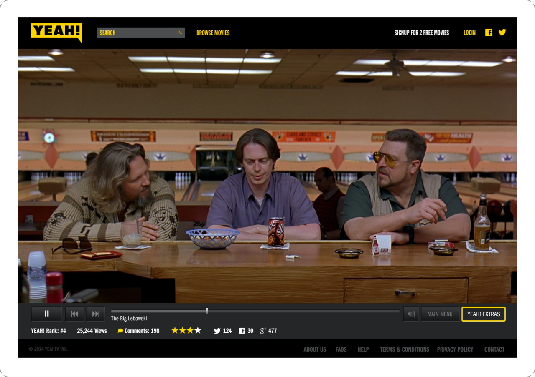Open YEAH! Extras
Viewport: 535px width, 377px height.
pos(484,314)
